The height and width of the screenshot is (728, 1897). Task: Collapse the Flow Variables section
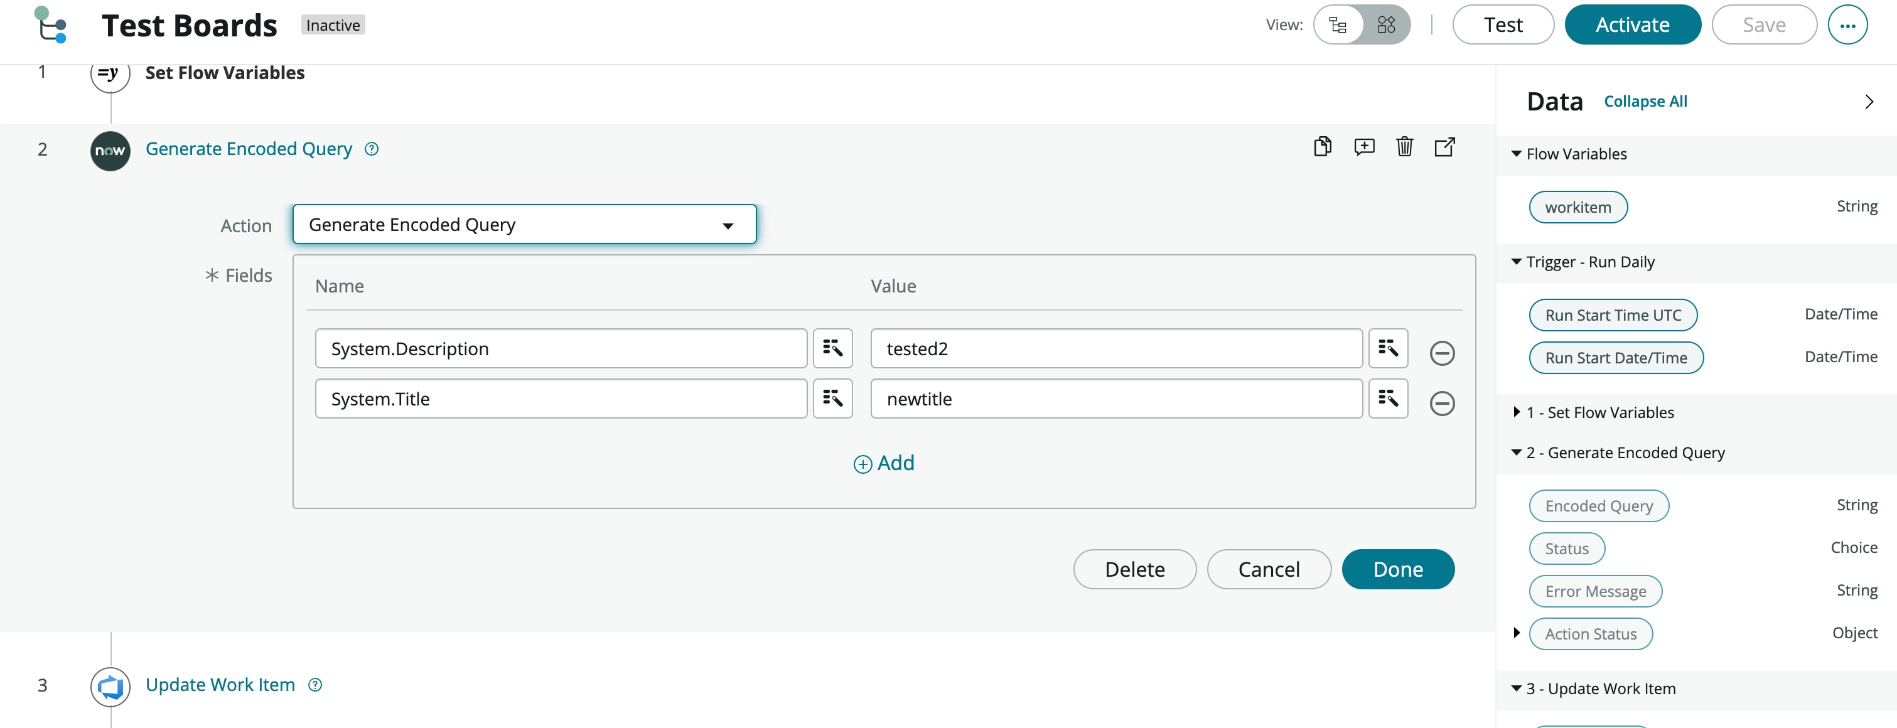[1516, 153]
